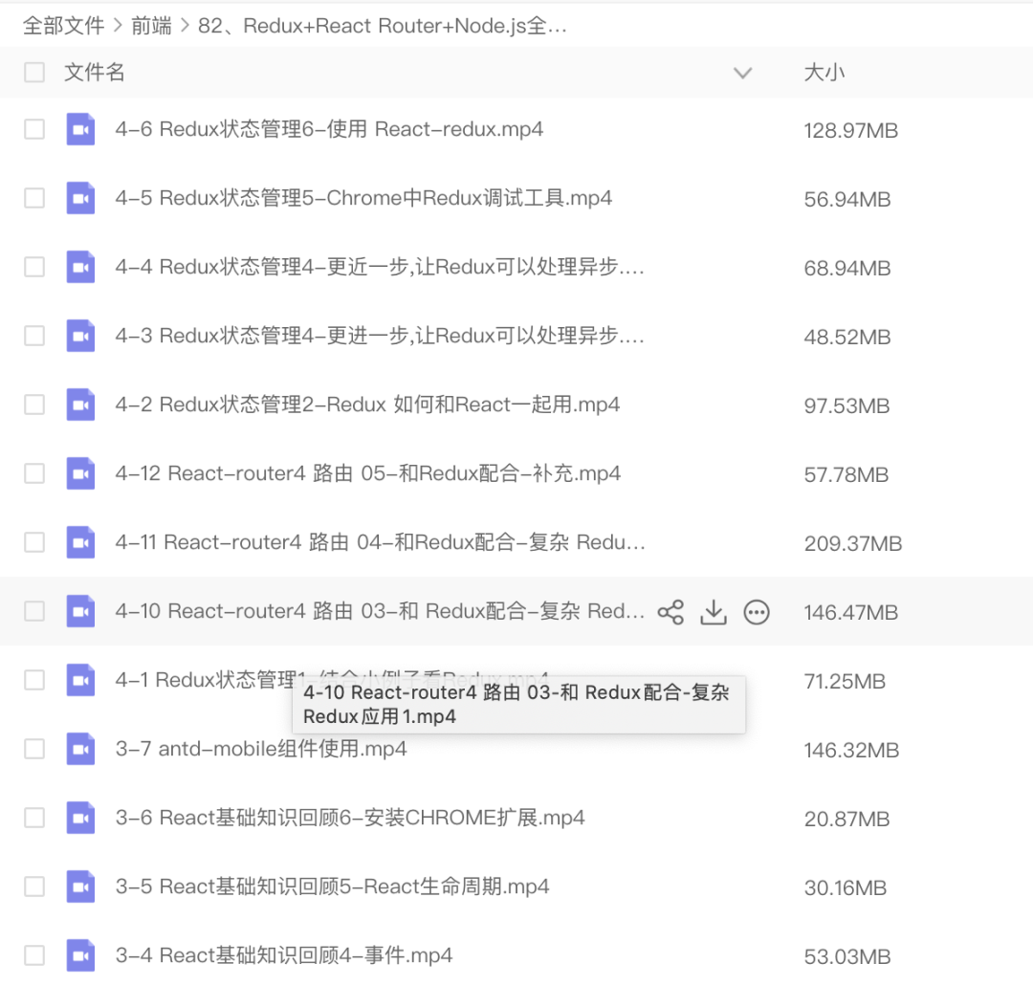Screen dimensions: 1033x1007
Task: Click the 82、Redux+React Router breadcrumb entry
Action: click(x=382, y=26)
